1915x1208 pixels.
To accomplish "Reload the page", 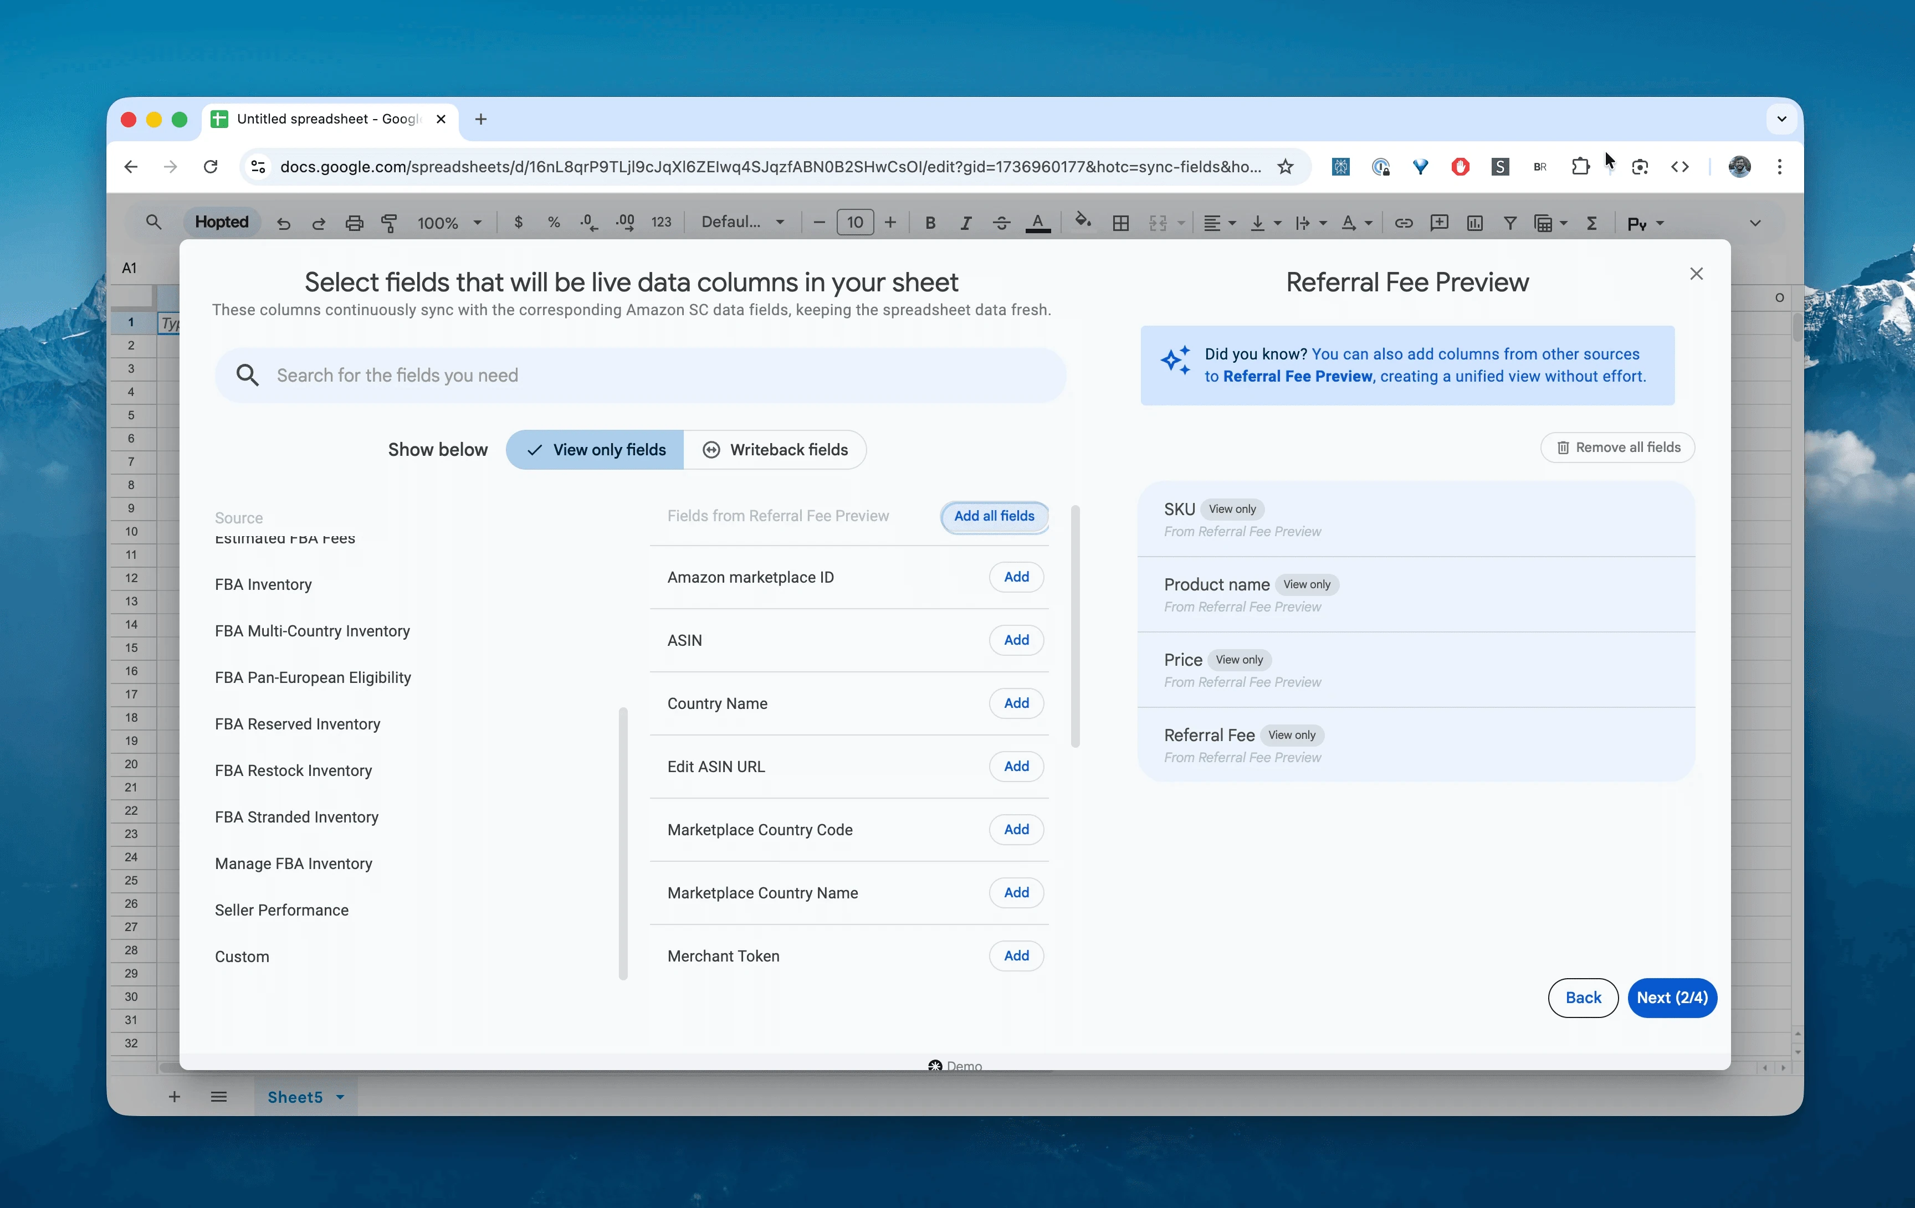I will pos(210,167).
